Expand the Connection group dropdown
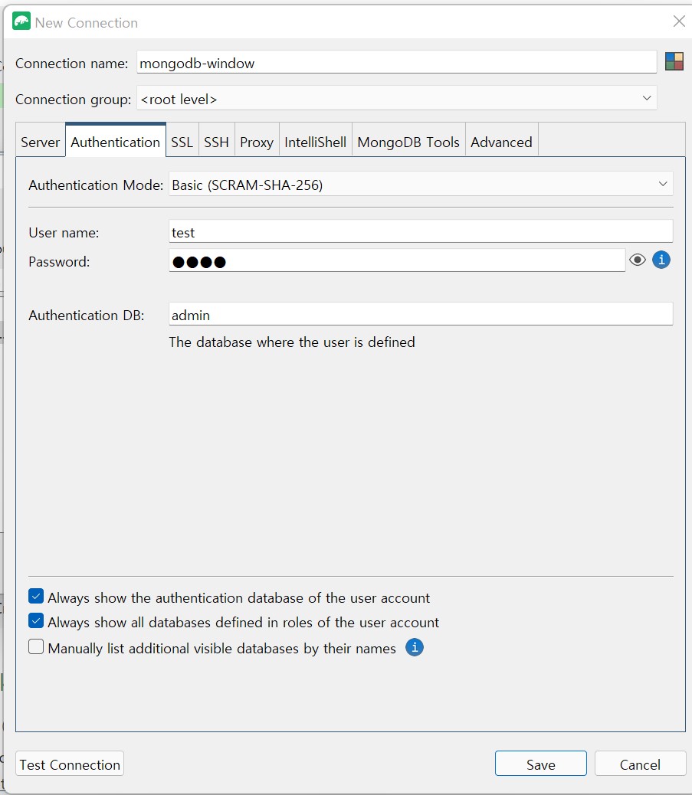This screenshot has height=795, width=692. click(x=397, y=98)
